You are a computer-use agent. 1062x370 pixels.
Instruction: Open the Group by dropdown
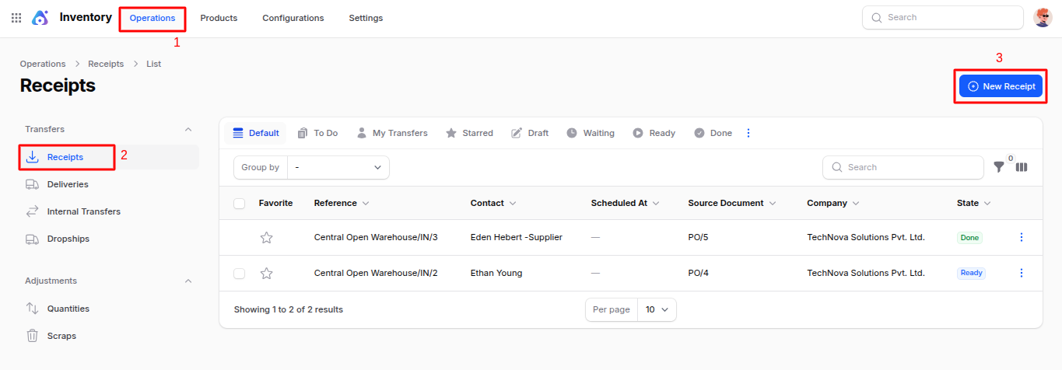coord(338,167)
